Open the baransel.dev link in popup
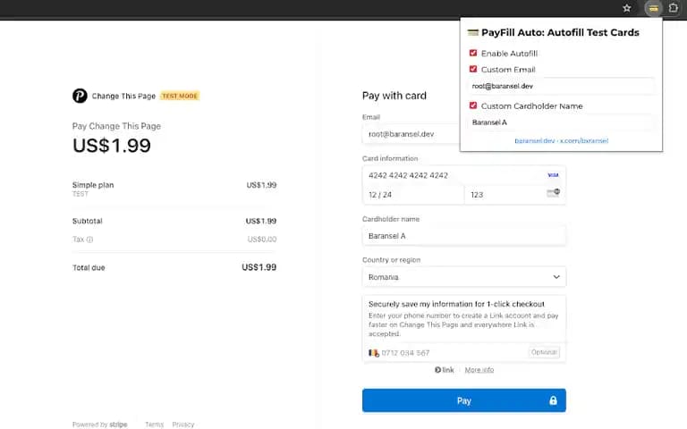The image size is (687, 429). pyautogui.click(x=535, y=140)
